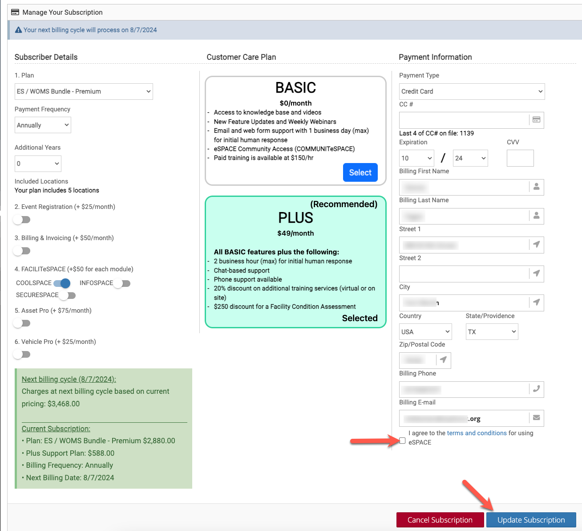Click the card icon next to Manage Your Subscription
The image size is (582, 531).
click(x=15, y=12)
